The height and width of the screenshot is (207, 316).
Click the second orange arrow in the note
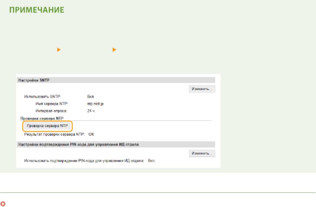click(x=114, y=50)
